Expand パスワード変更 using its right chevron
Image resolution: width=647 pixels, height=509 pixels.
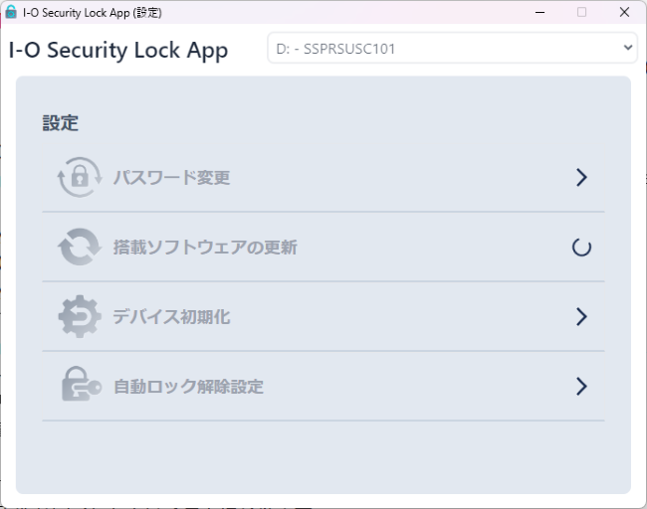pos(582,178)
